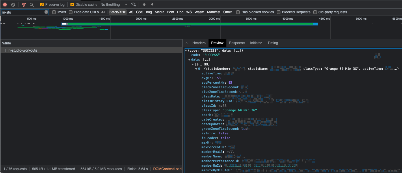
Task: Filter by JS requests
Action: point(131,12)
